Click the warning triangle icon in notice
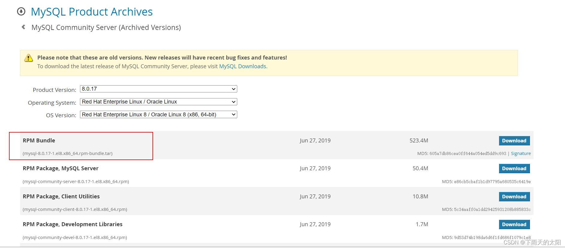The height and width of the screenshot is (248, 565). [x=28, y=58]
